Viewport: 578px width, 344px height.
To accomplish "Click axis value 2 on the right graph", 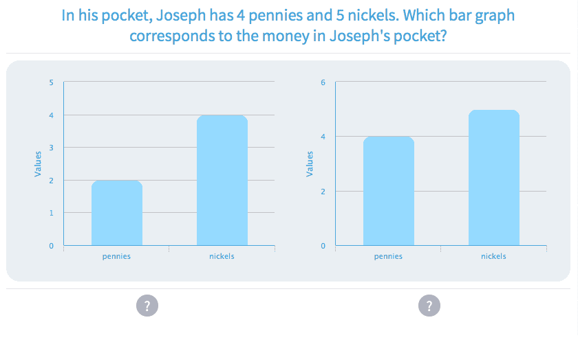I will pyautogui.click(x=323, y=191).
